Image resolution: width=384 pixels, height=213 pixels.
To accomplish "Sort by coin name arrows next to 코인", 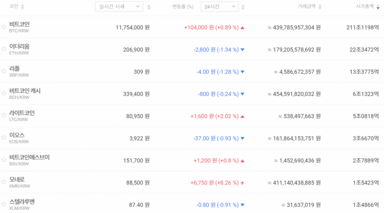I will 23,7.
